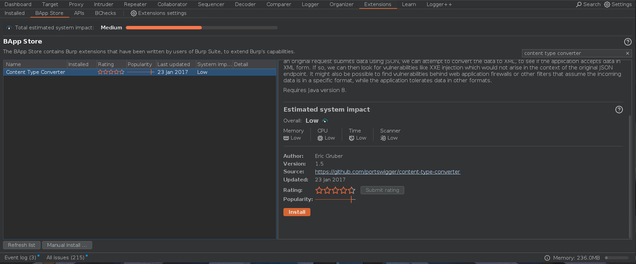
Task: Click the total system impact progress bar
Action: click(202, 28)
